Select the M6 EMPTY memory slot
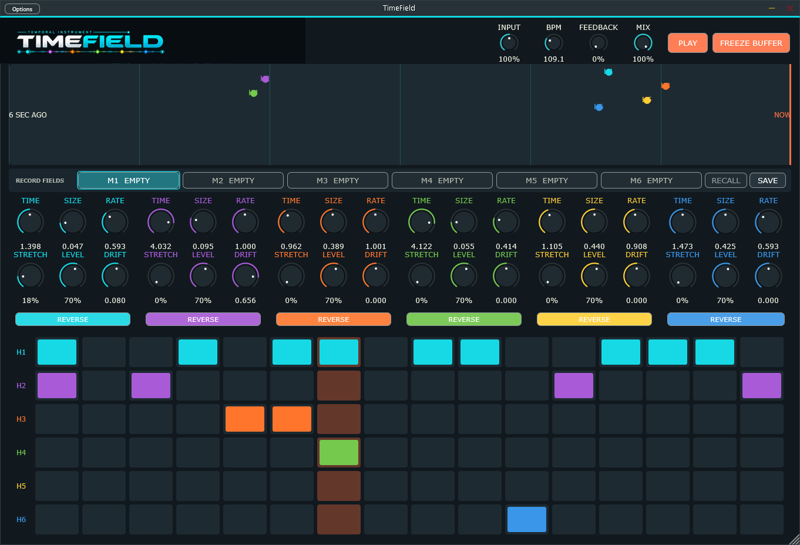The image size is (800, 545). pyautogui.click(x=651, y=180)
